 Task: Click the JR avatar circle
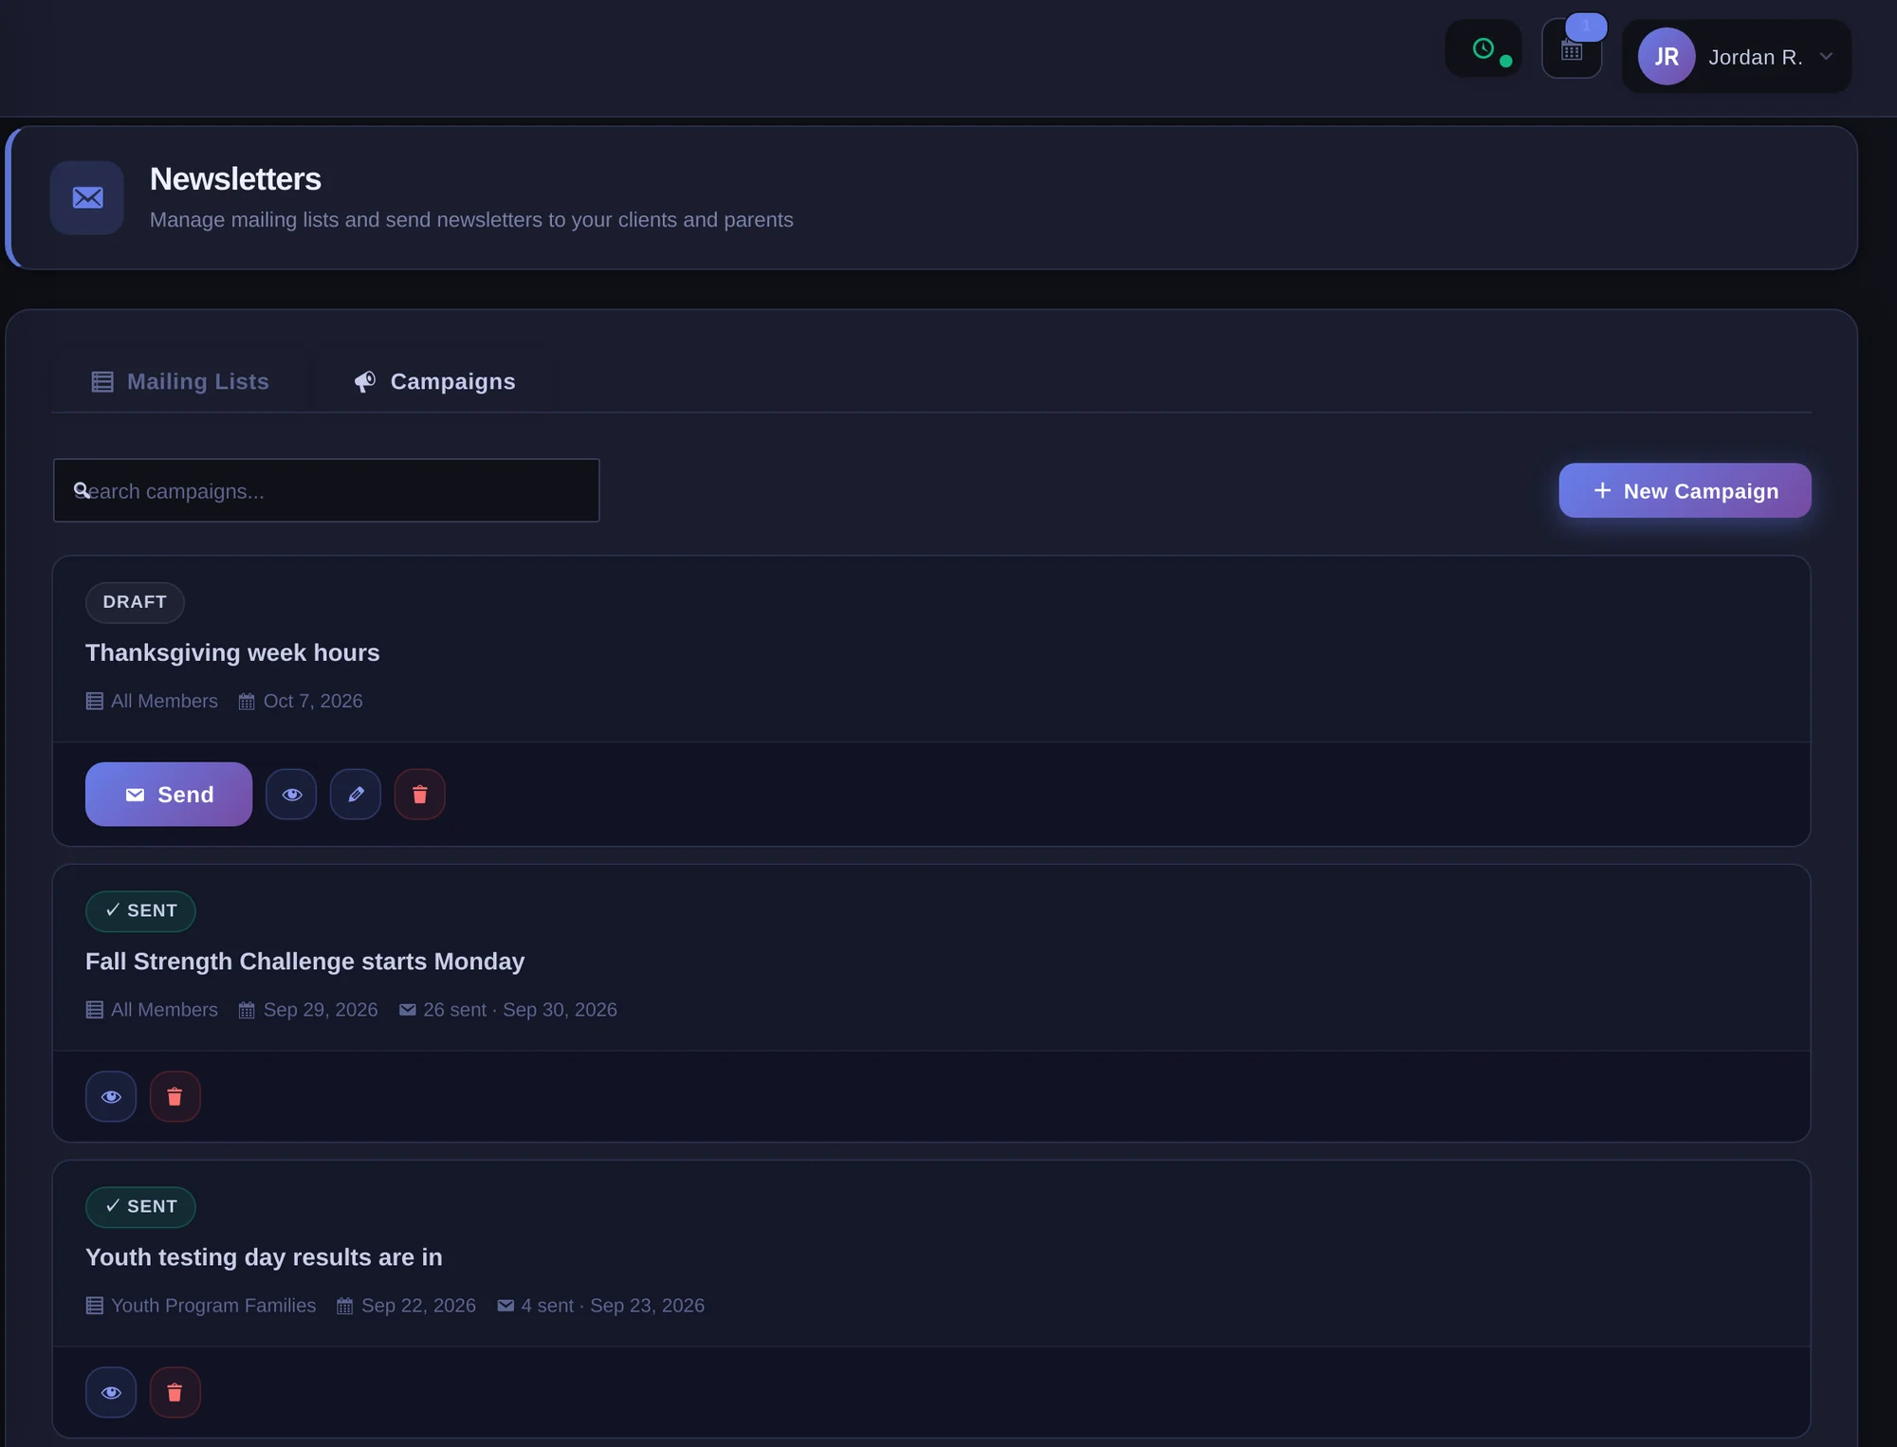tap(1667, 57)
